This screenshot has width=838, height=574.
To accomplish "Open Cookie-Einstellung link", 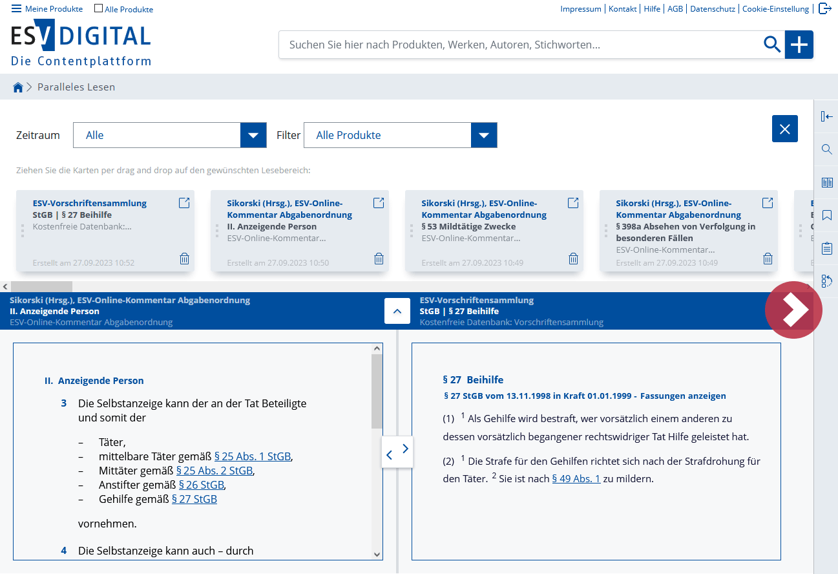I will [775, 9].
